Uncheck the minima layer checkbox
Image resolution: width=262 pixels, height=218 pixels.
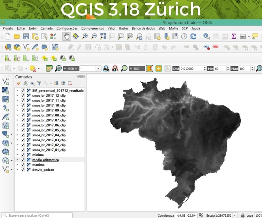click(x=23, y=155)
